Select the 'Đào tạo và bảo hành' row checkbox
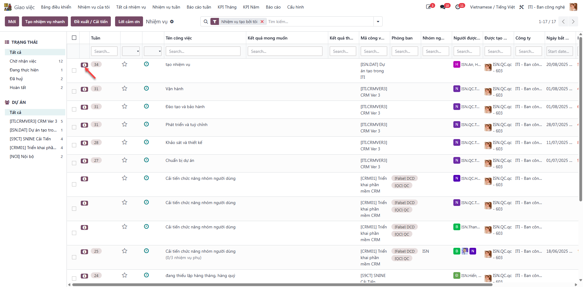 coord(74,109)
